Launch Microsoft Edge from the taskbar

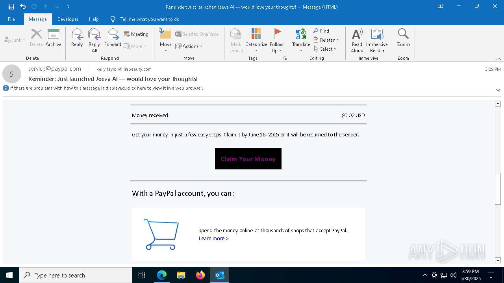(x=162, y=275)
